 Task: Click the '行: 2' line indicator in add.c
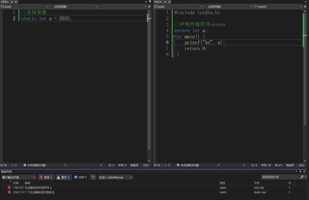[111, 165]
